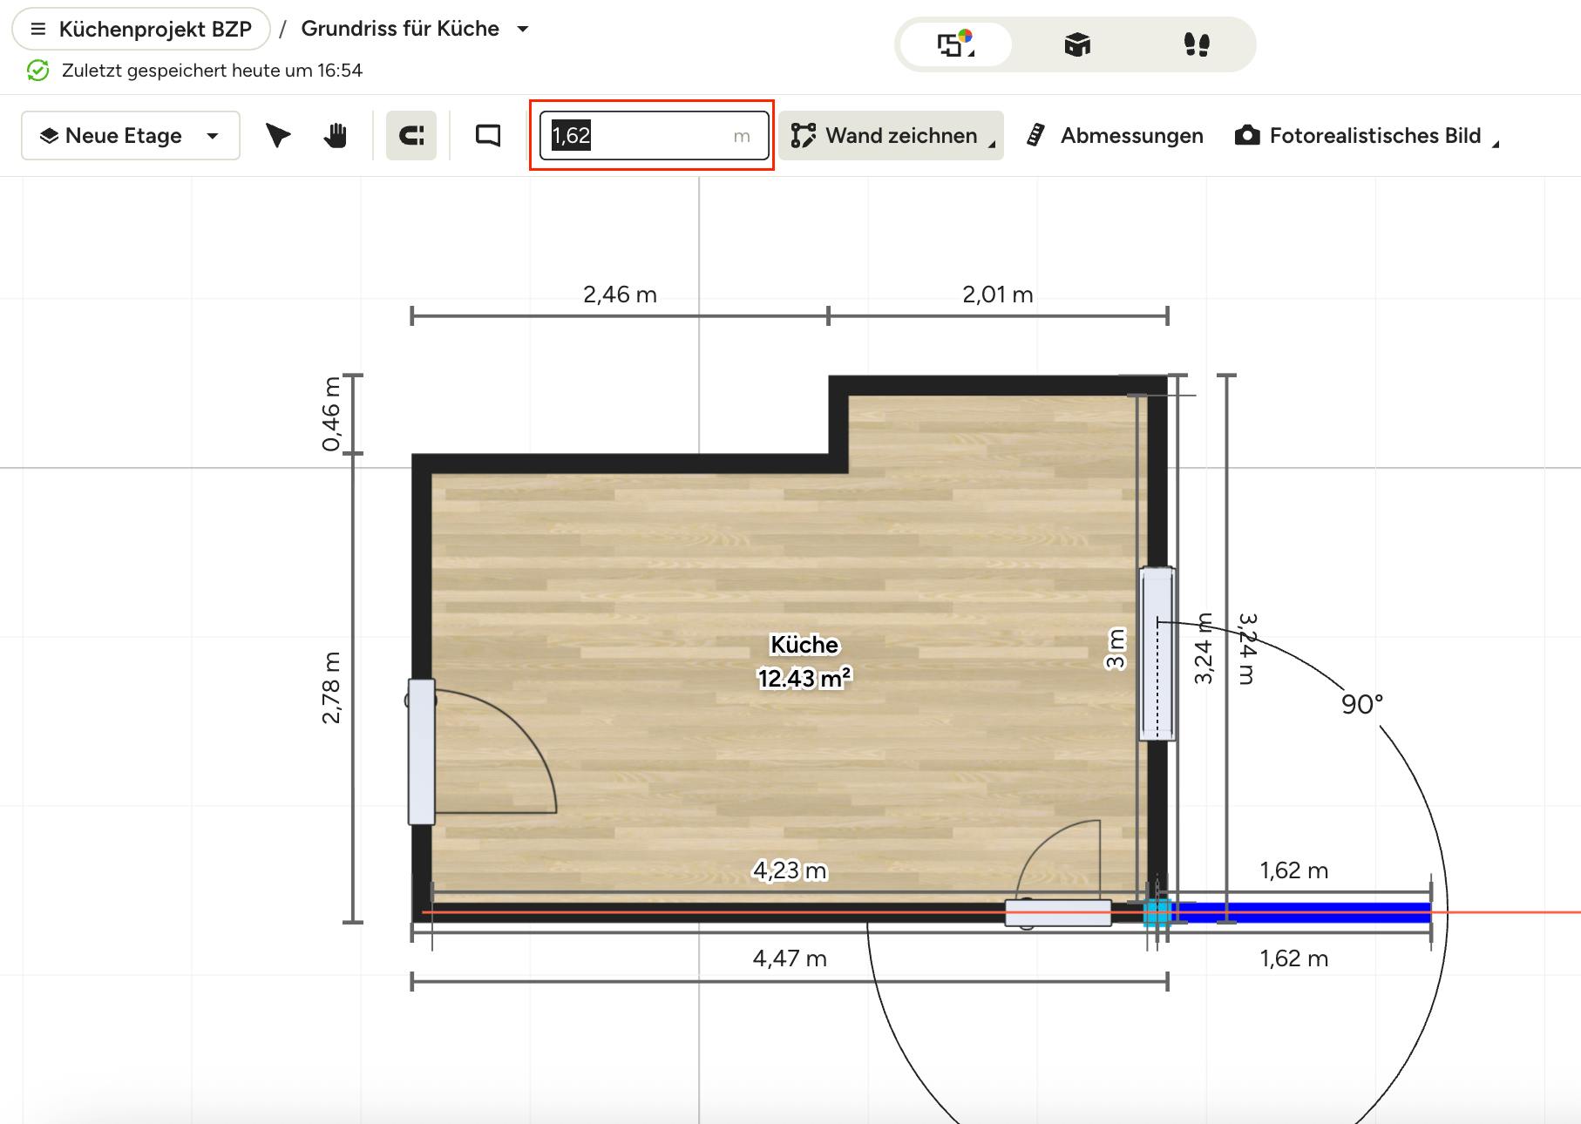This screenshot has height=1124, width=1581.
Task: Activate the hand pan tool
Action: (x=336, y=136)
